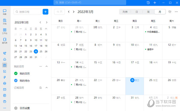
Task: Select March 25 cell in month grid
Action: point(153,86)
